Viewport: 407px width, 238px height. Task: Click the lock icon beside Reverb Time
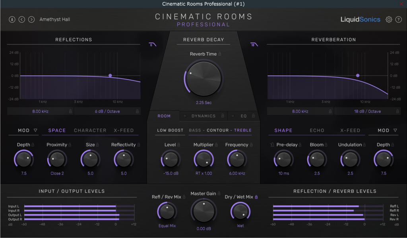tap(219, 54)
